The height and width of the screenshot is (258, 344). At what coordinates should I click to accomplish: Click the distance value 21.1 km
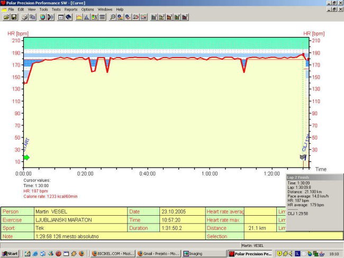pos(260,228)
